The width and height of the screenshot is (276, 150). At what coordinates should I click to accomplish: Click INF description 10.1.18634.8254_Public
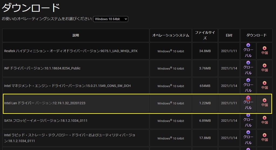(x=42, y=68)
